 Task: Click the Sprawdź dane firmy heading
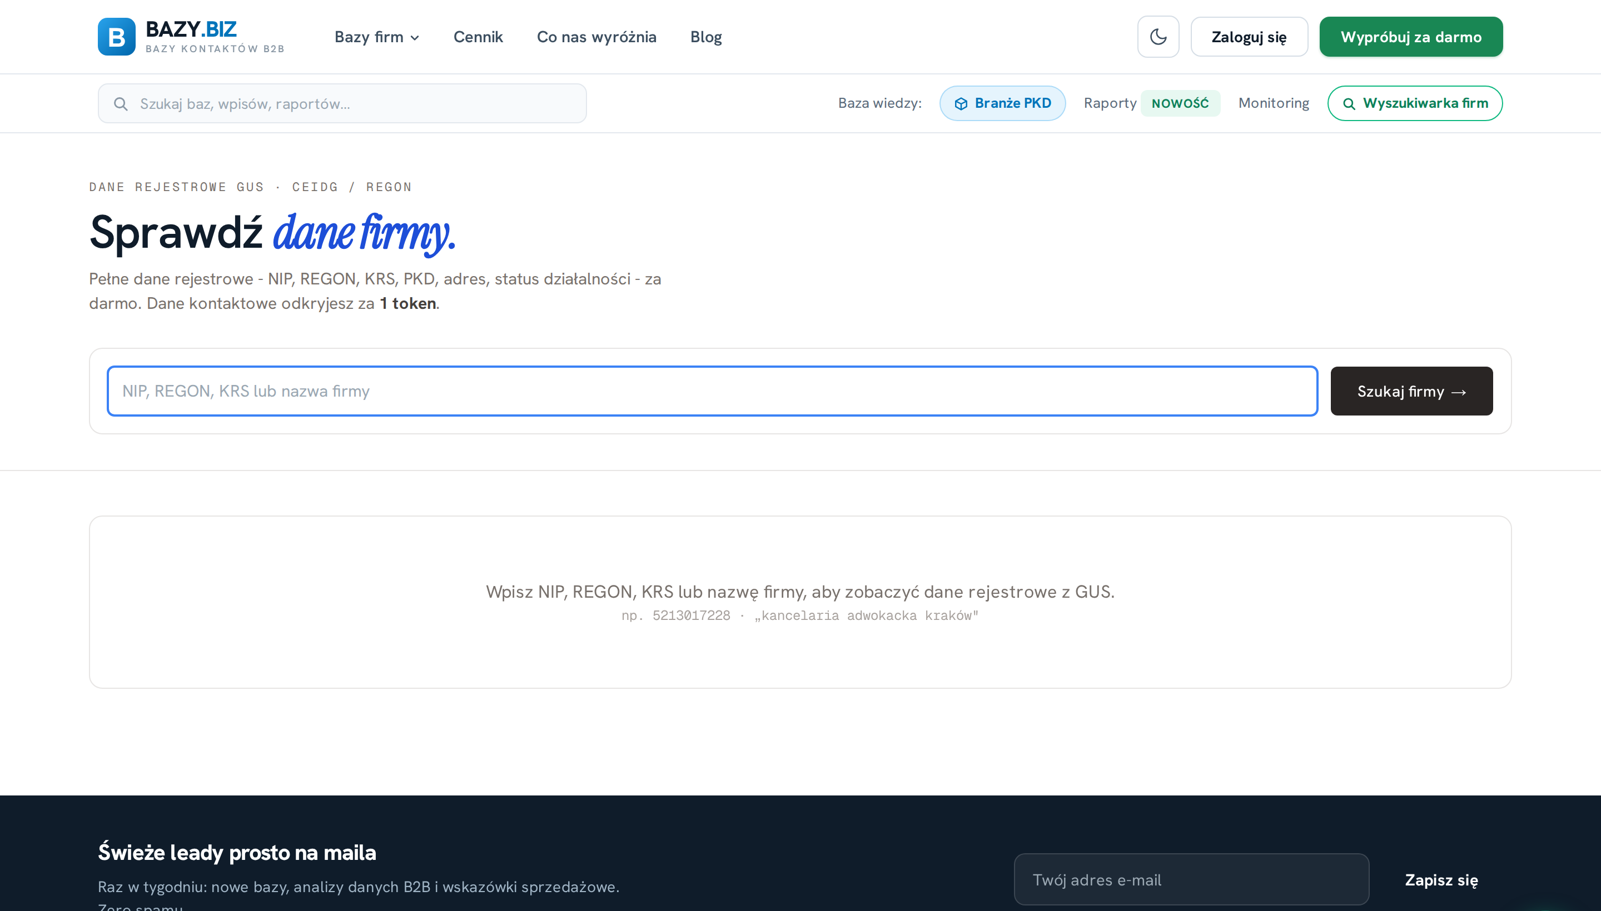point(272,233)
